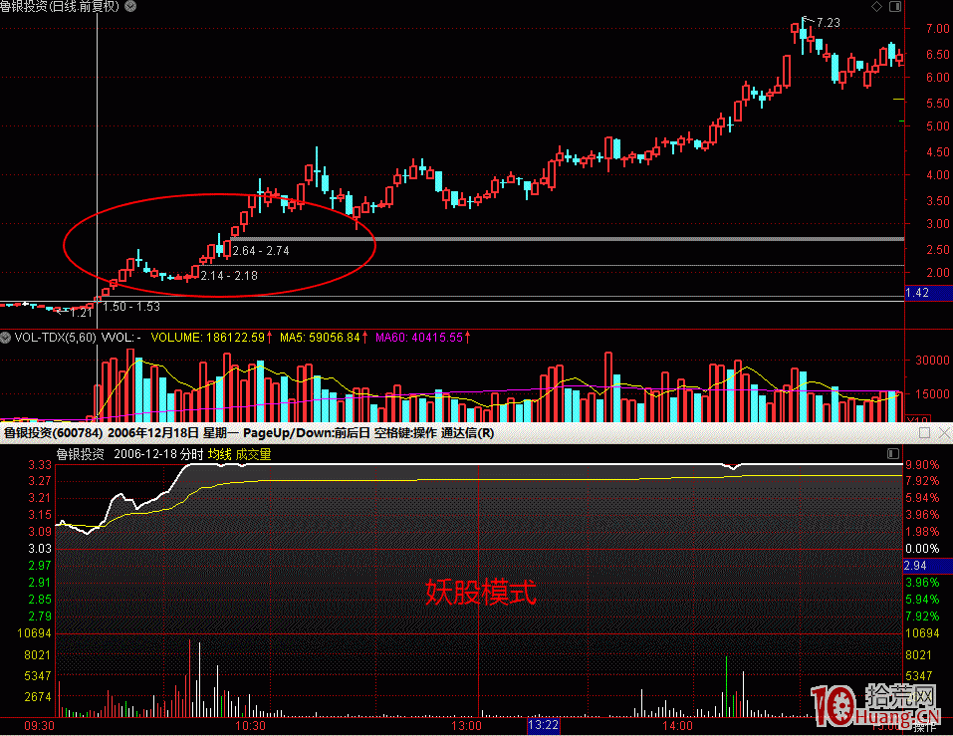Click the 14:00 time axis label

tap(677, 726)
